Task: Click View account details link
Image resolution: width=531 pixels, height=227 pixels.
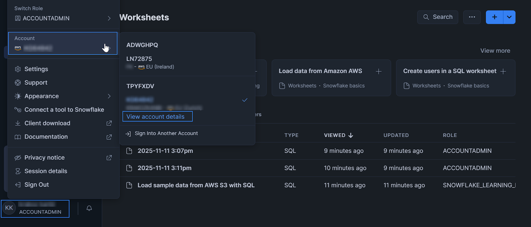Action: tap(156, 117)
